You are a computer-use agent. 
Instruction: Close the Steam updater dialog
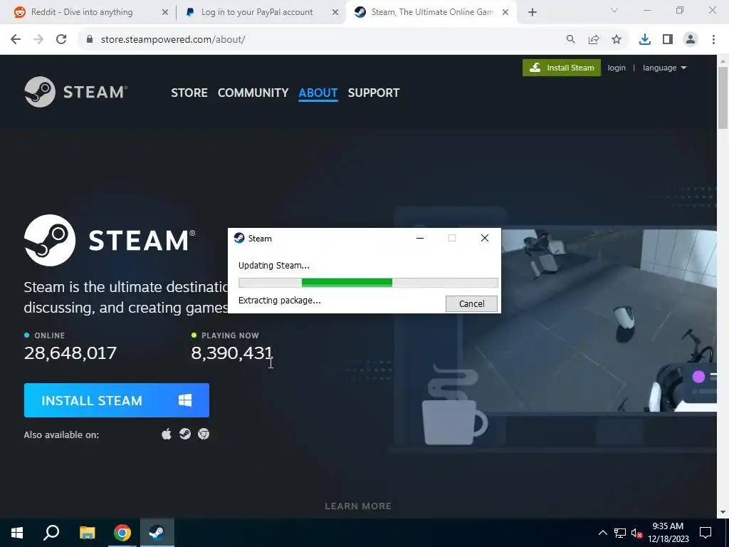point(484,238)
